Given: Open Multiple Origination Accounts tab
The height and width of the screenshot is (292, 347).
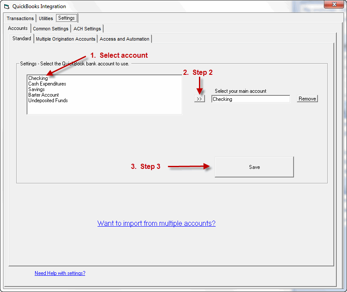Looking at the screenshot, I should [x=65, y=39].
